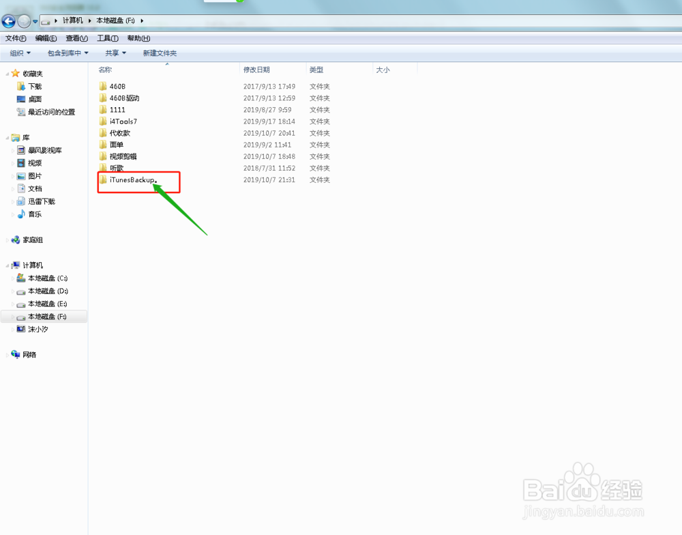Image resolution: width=682 pixels, height=535 pixels.
Task: Click drive icon in the address bar
Action: (46, 21)
